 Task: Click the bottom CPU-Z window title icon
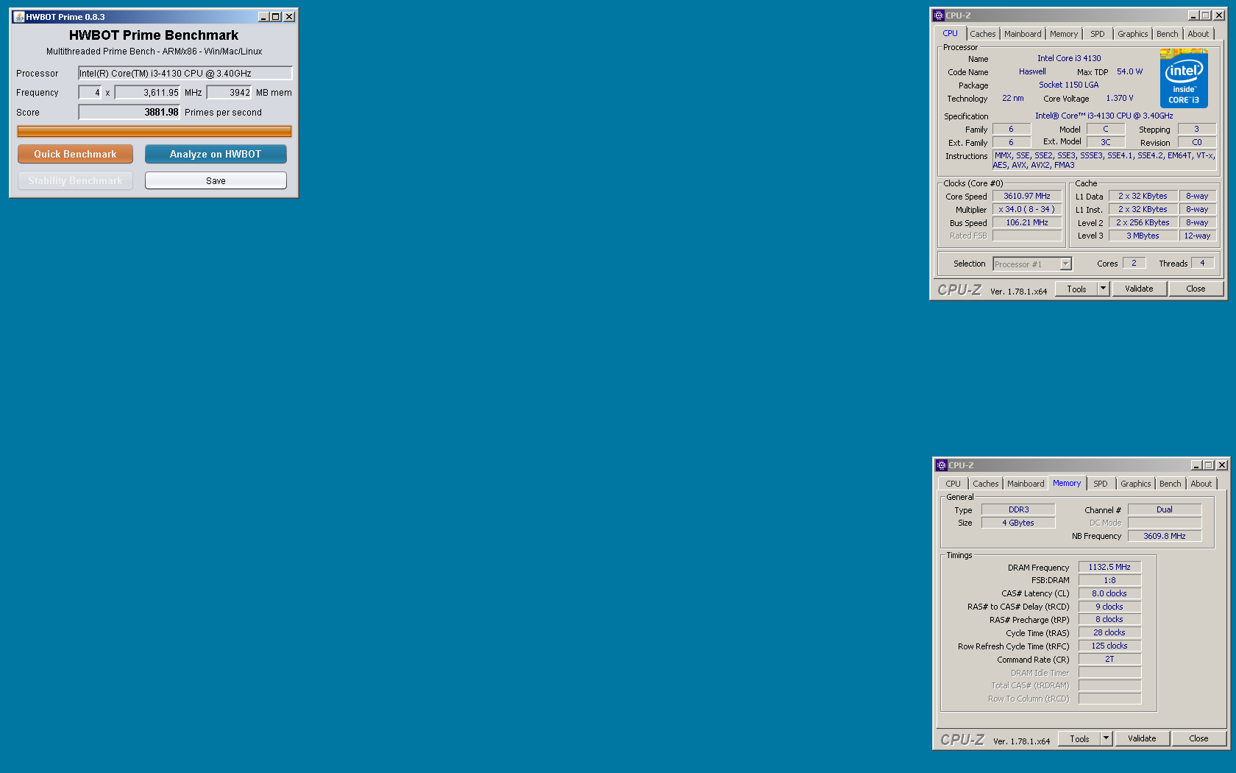pos(941,465)
